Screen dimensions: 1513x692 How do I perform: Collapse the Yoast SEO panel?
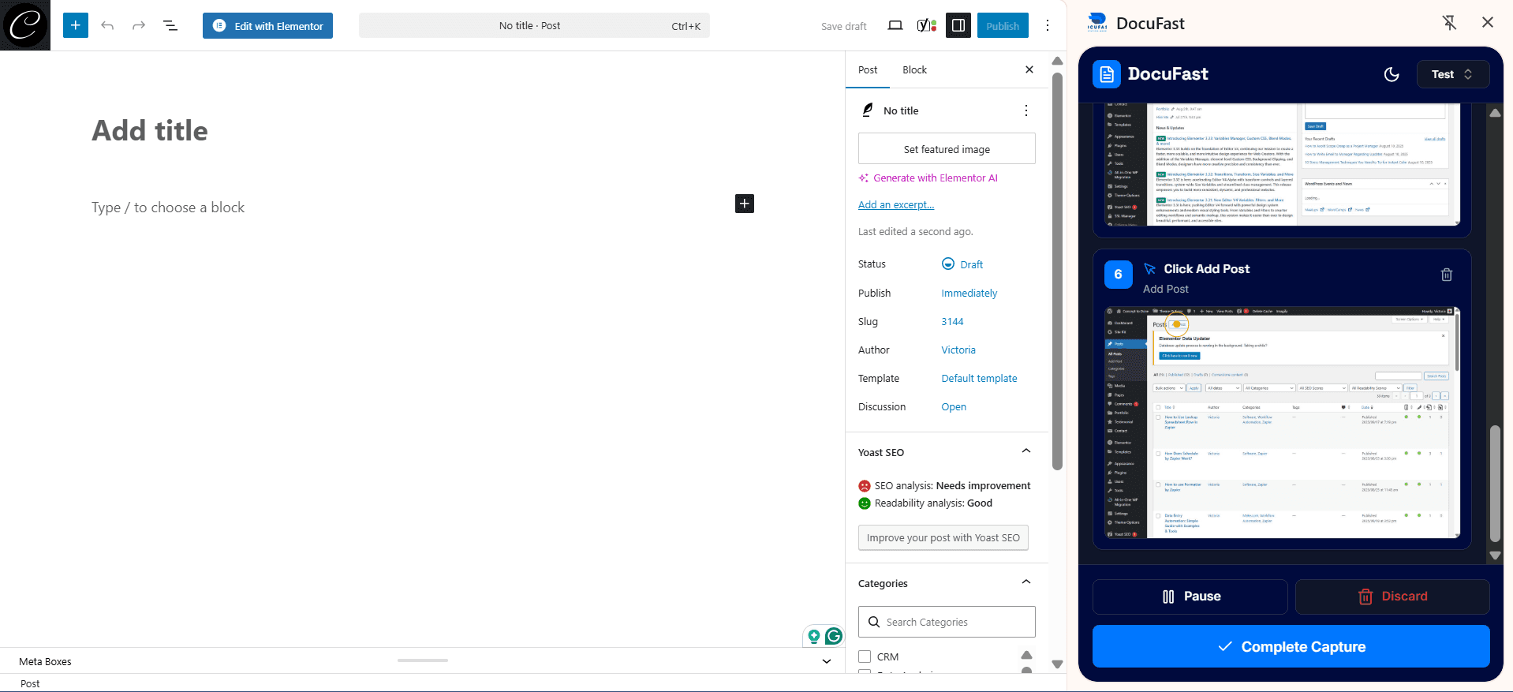tap(1026, 451)
